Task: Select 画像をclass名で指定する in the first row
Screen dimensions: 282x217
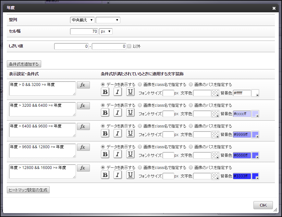Action: pyautogui.click(x=140, y=84)
